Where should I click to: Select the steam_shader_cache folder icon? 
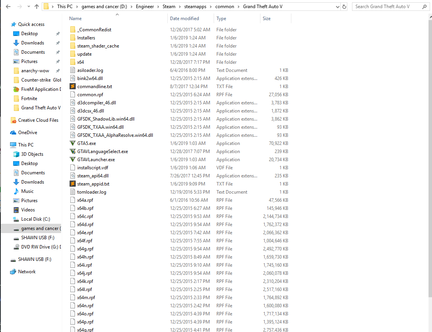click(73, 46)
